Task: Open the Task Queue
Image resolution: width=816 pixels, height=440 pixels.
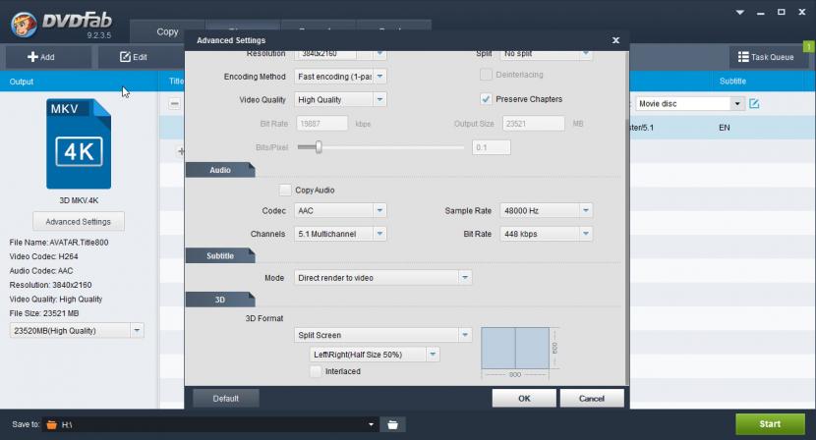Action: click(768, 57)
